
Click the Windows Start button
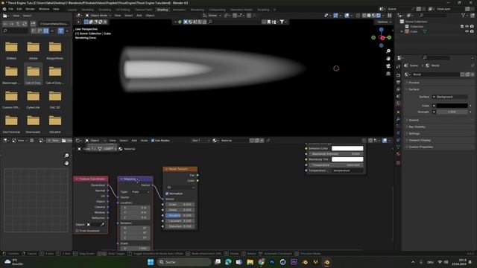[x=151, y=262]
